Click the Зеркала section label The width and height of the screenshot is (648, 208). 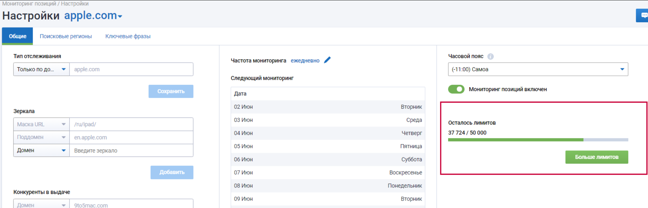(24, 111)
